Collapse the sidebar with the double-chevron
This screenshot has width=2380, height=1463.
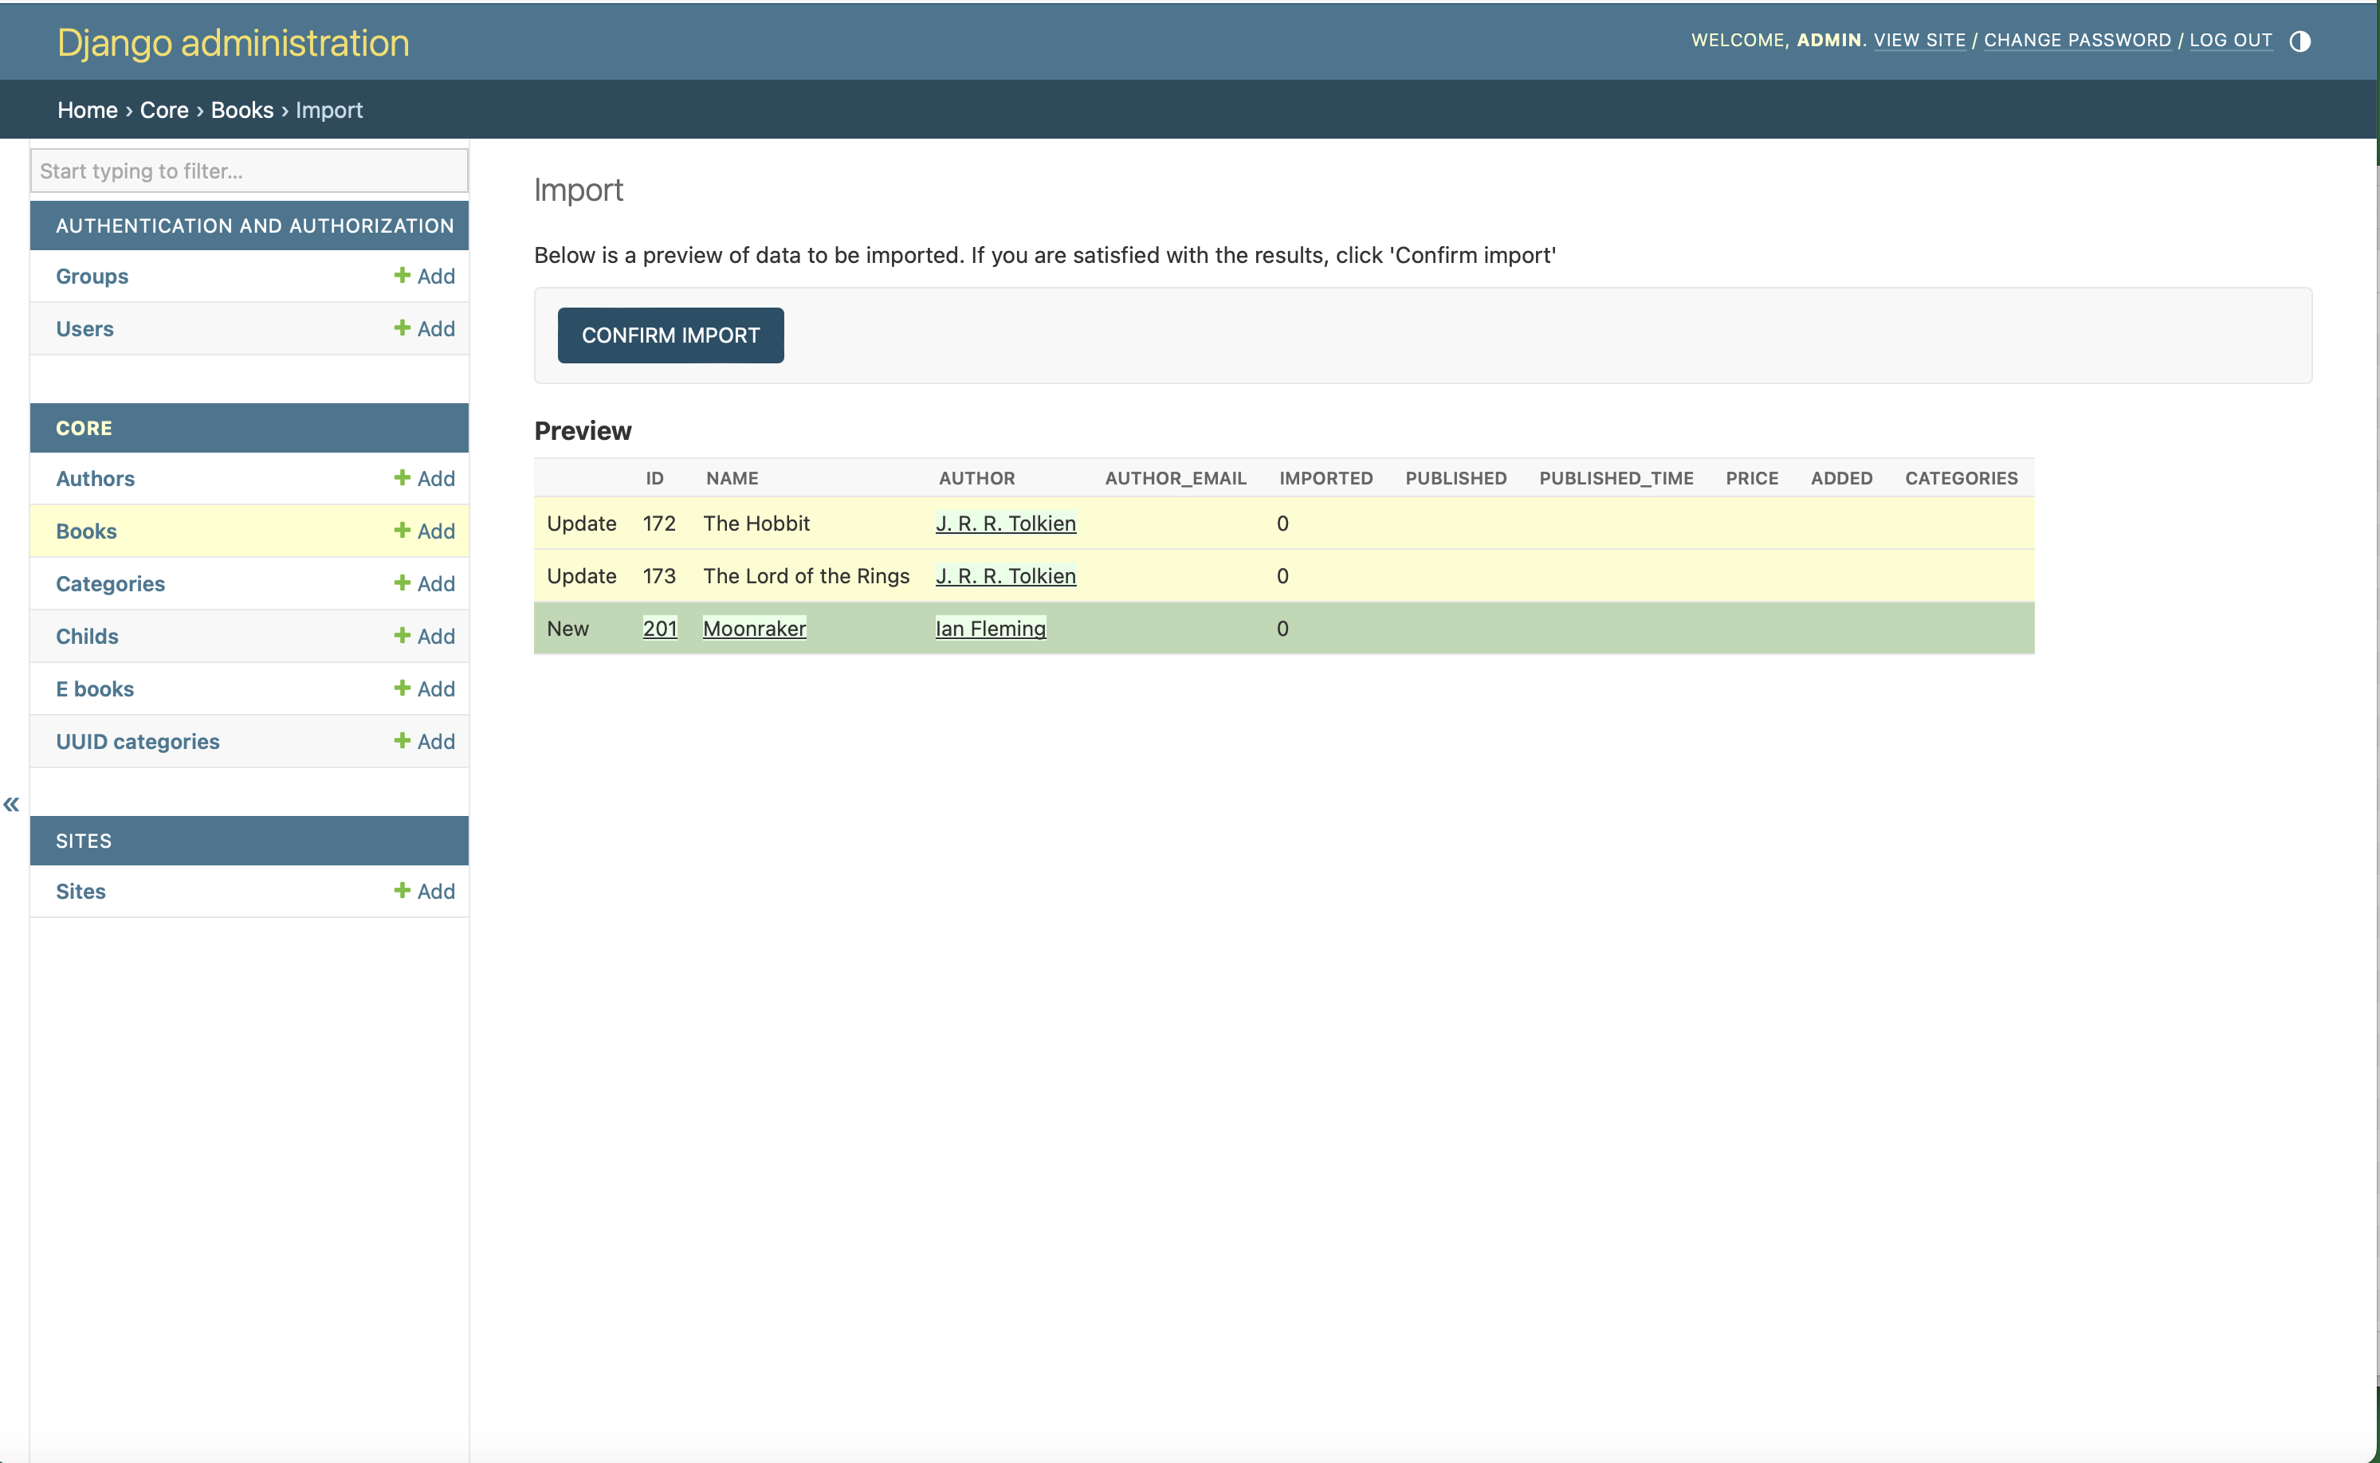[12, 804]
